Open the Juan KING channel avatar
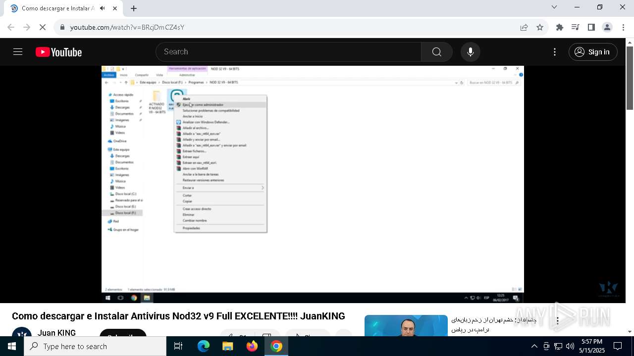The image size is (634, 356). pos(22,332)
